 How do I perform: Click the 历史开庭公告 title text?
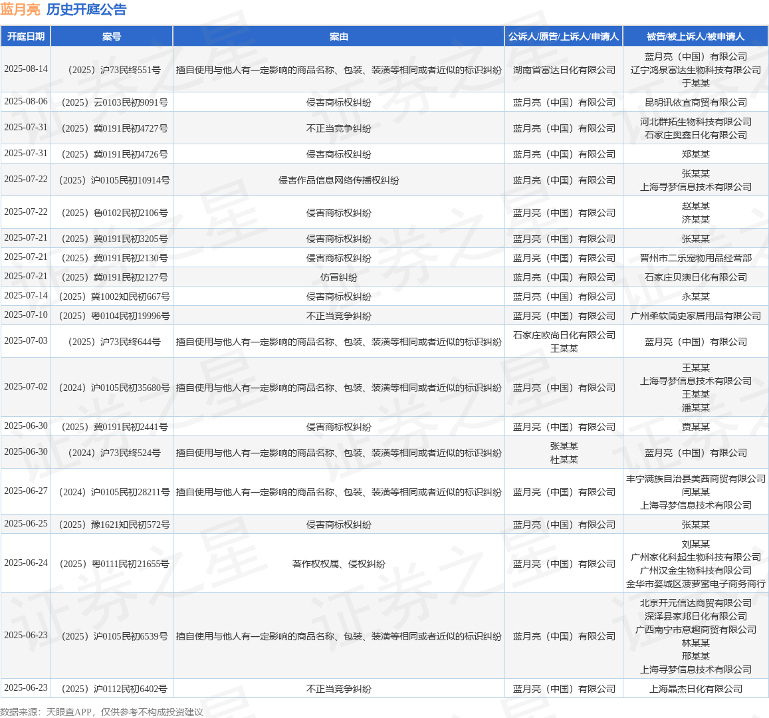86,9
